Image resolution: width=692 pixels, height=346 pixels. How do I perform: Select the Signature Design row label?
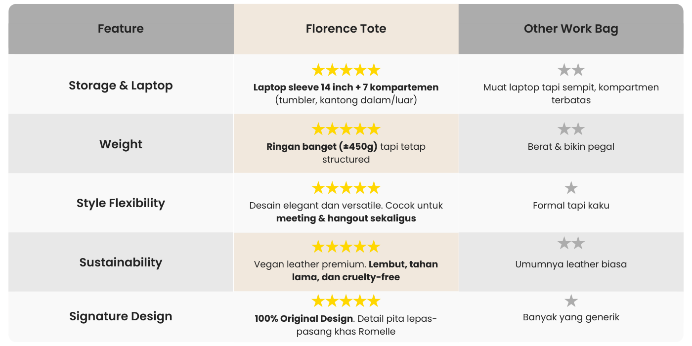121,316
